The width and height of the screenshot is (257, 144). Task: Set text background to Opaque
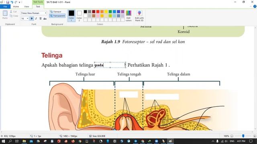(x=55, y=12)
